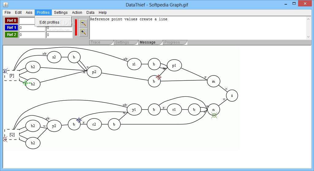Screen dimensions: 314x171
Task: Click the Ref 1 button
Action: [11, 27]
